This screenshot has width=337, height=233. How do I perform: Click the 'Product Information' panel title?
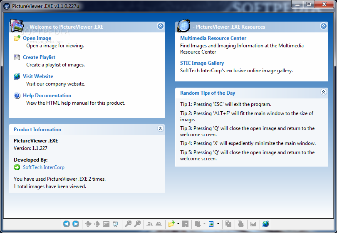tap(37, 130)
